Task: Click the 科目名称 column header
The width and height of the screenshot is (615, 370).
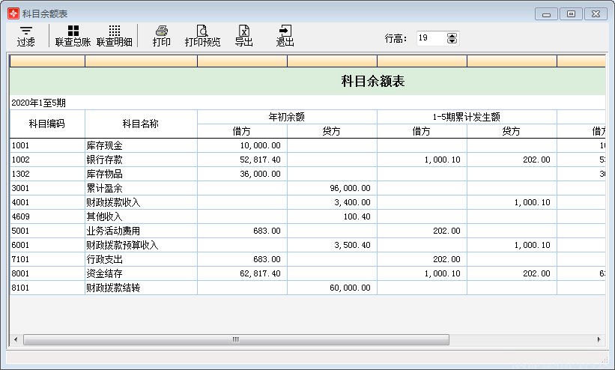Action: point(141,124)
